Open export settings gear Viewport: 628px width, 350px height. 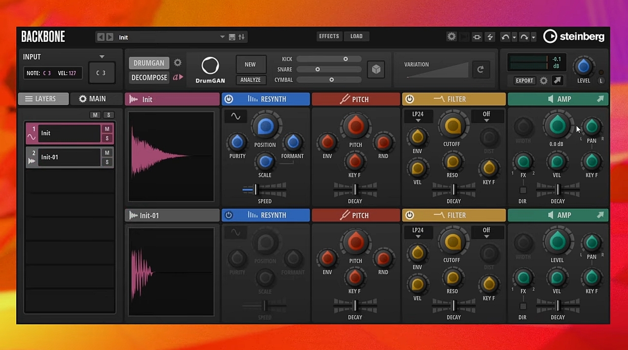pyautogui.click(x=544, y=81)
